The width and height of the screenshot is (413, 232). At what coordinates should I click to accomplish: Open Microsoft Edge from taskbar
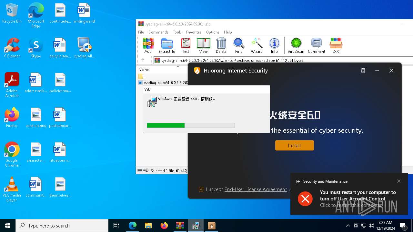click(x=133, y=226)
